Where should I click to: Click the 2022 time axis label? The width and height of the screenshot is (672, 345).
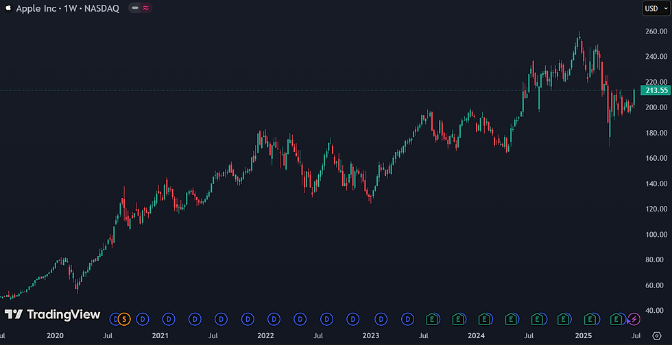pos(265,335)
